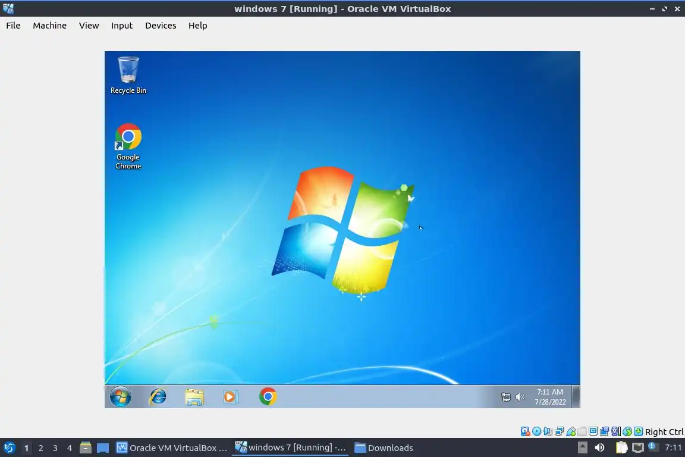Screen dimensions: 685x457
Task: Open the clipboard manager tray icon
Action: click(x=621, y=447)
